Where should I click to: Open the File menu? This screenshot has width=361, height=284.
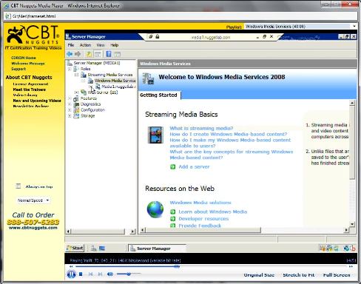71,45
